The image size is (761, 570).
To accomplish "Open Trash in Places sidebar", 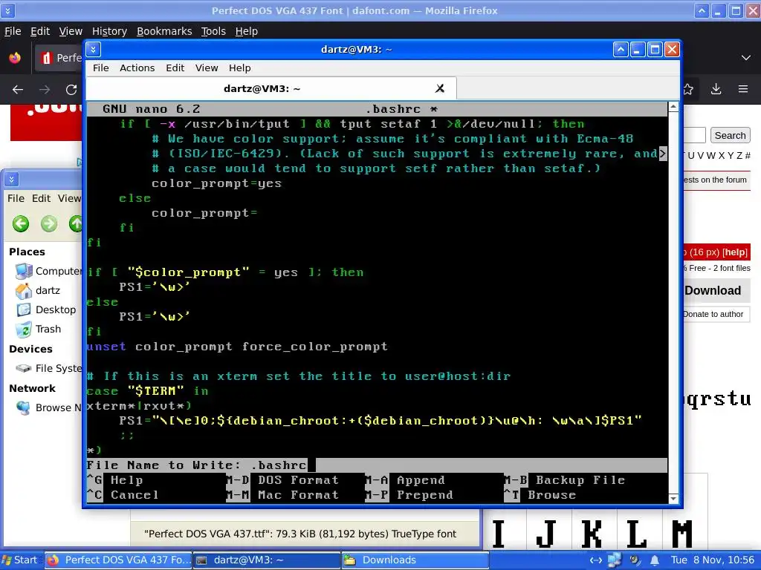I will pos(39,329).
